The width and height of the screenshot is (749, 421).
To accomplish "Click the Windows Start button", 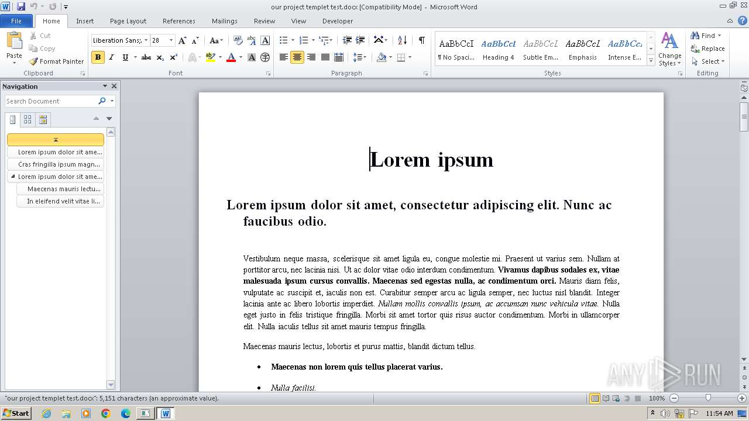I will 16,413.
